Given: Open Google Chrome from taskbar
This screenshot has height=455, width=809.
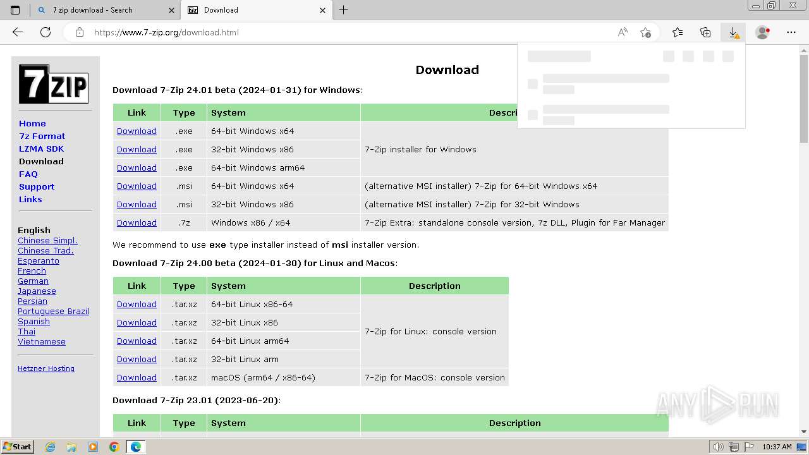Looking at the screenshot, I should [x=114, y=447].
